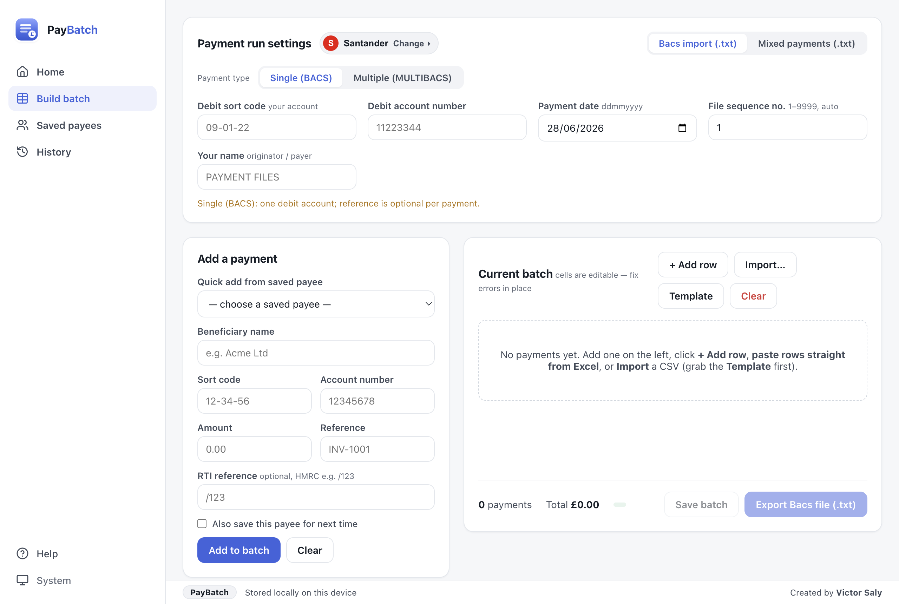This screenshot has height=604, width=899.
Task: Open the calendar picker in Payment date
Action: pyautogui.click(x=682, y=128)
